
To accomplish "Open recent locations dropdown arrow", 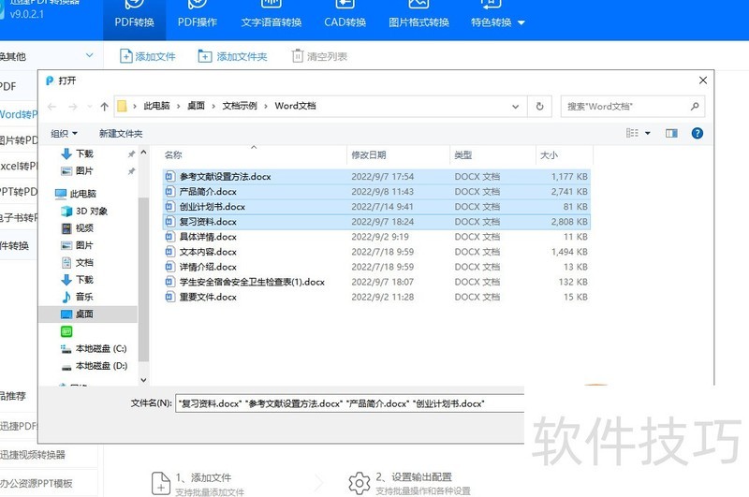I will [x=89, y=107].
